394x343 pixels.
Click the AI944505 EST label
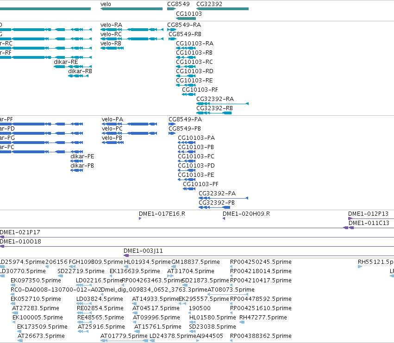pos(210,337)
